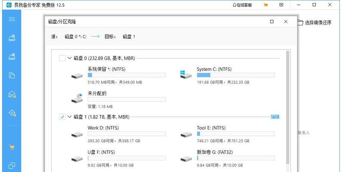This screenshot has height=172, width=342.
Task: Click the sidebar shopping cart icon
Action: (12, 147)
